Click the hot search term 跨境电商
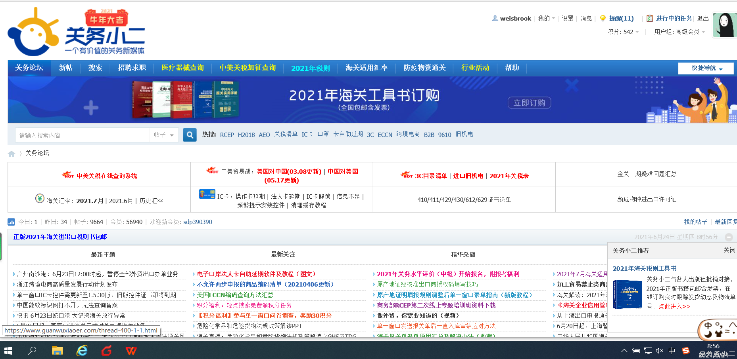Image resolution: width=737 pixels, height=359 pixels. tap(408, 134)
